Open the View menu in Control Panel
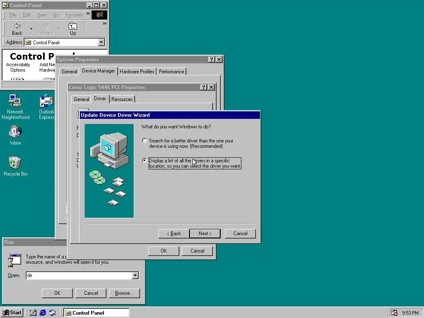The height and width of the screenshot is (318, 424). pyautogui.click(x=41, y=15)
